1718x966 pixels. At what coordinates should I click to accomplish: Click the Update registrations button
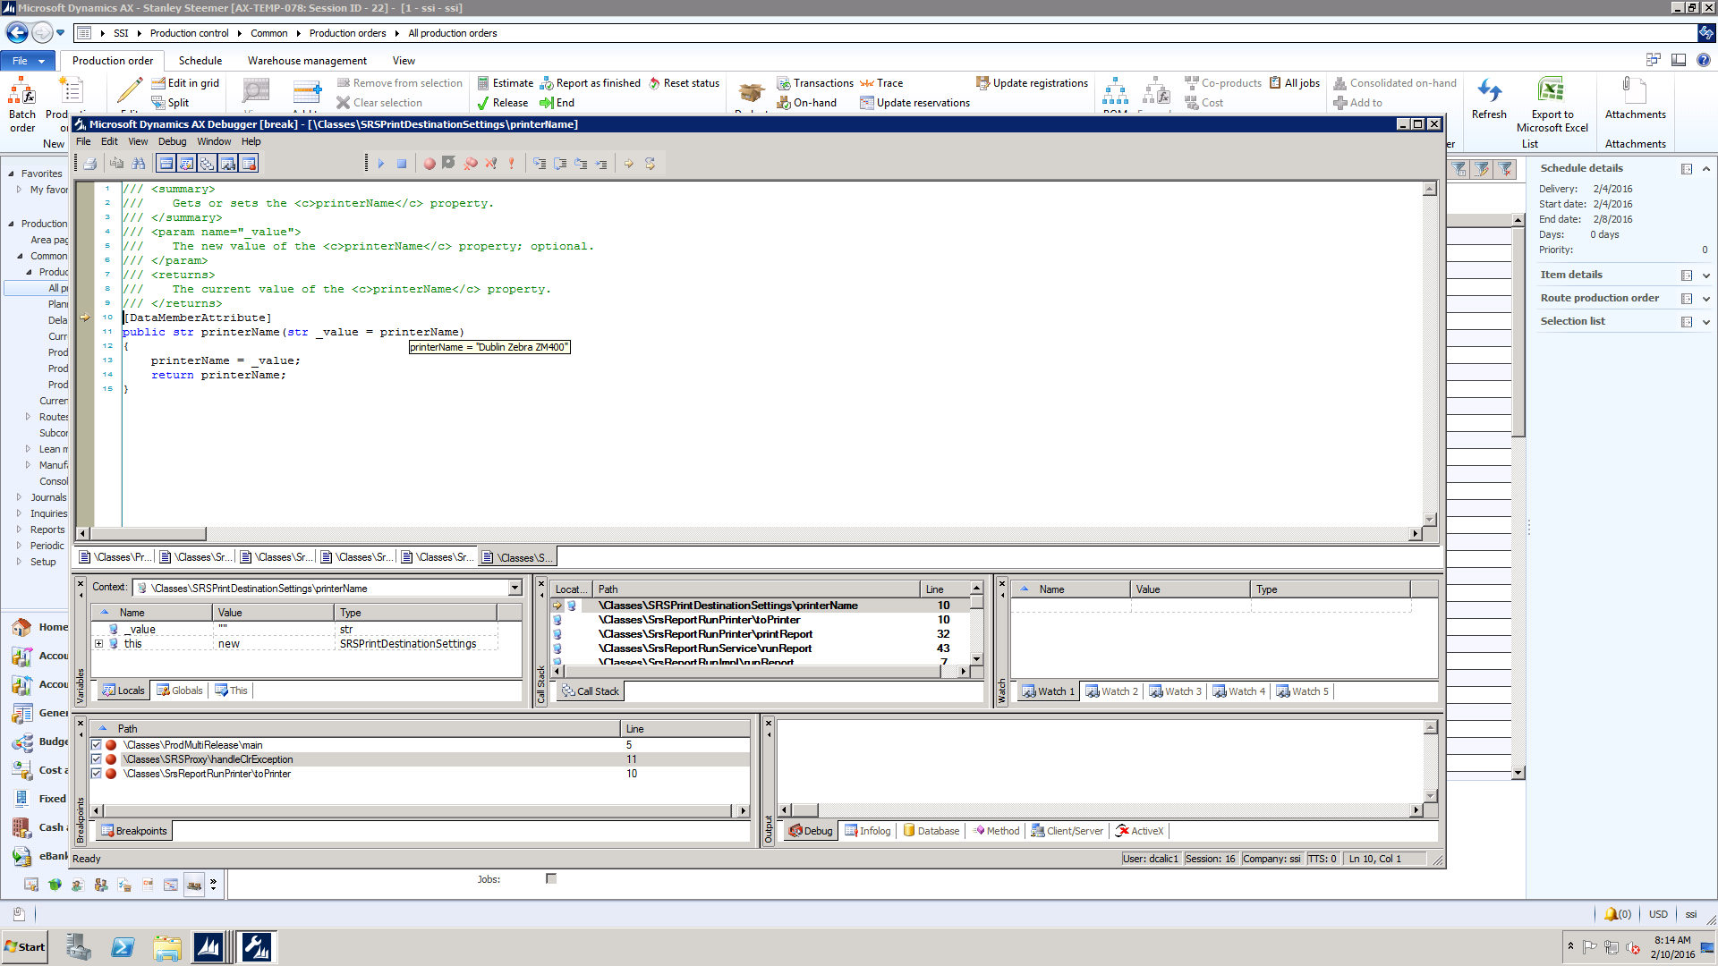pyautogui.click(x=1032, y=83)
